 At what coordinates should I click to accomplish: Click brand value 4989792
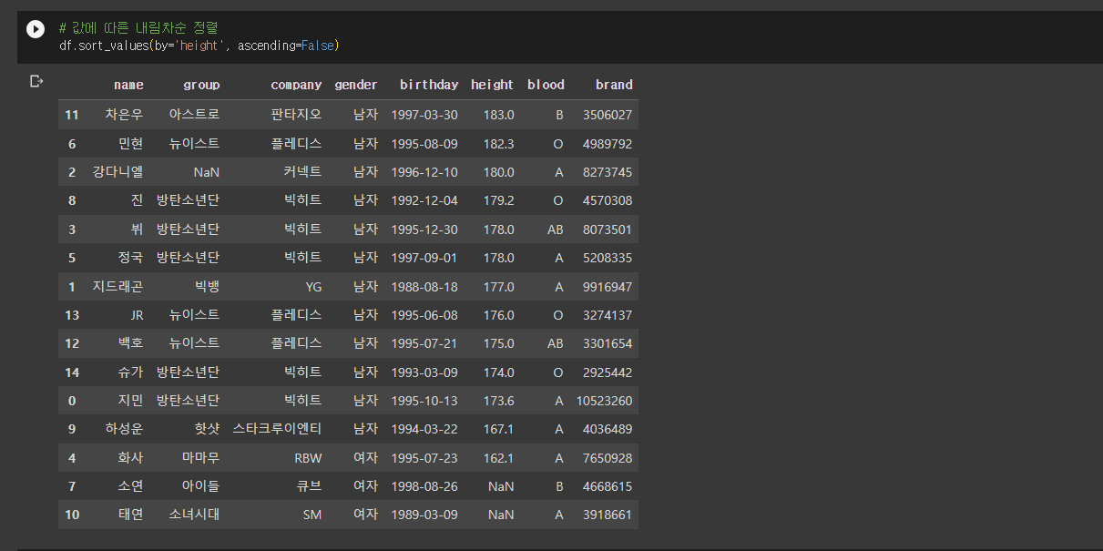[608, 144]
